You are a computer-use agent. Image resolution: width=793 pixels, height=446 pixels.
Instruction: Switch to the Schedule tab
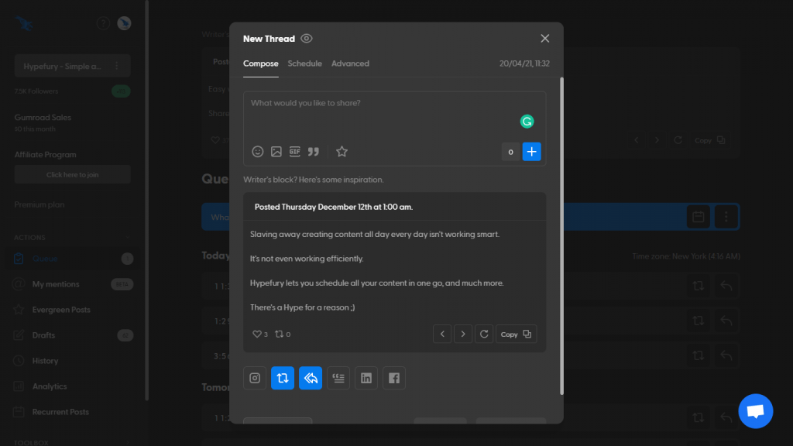[304, 63]
